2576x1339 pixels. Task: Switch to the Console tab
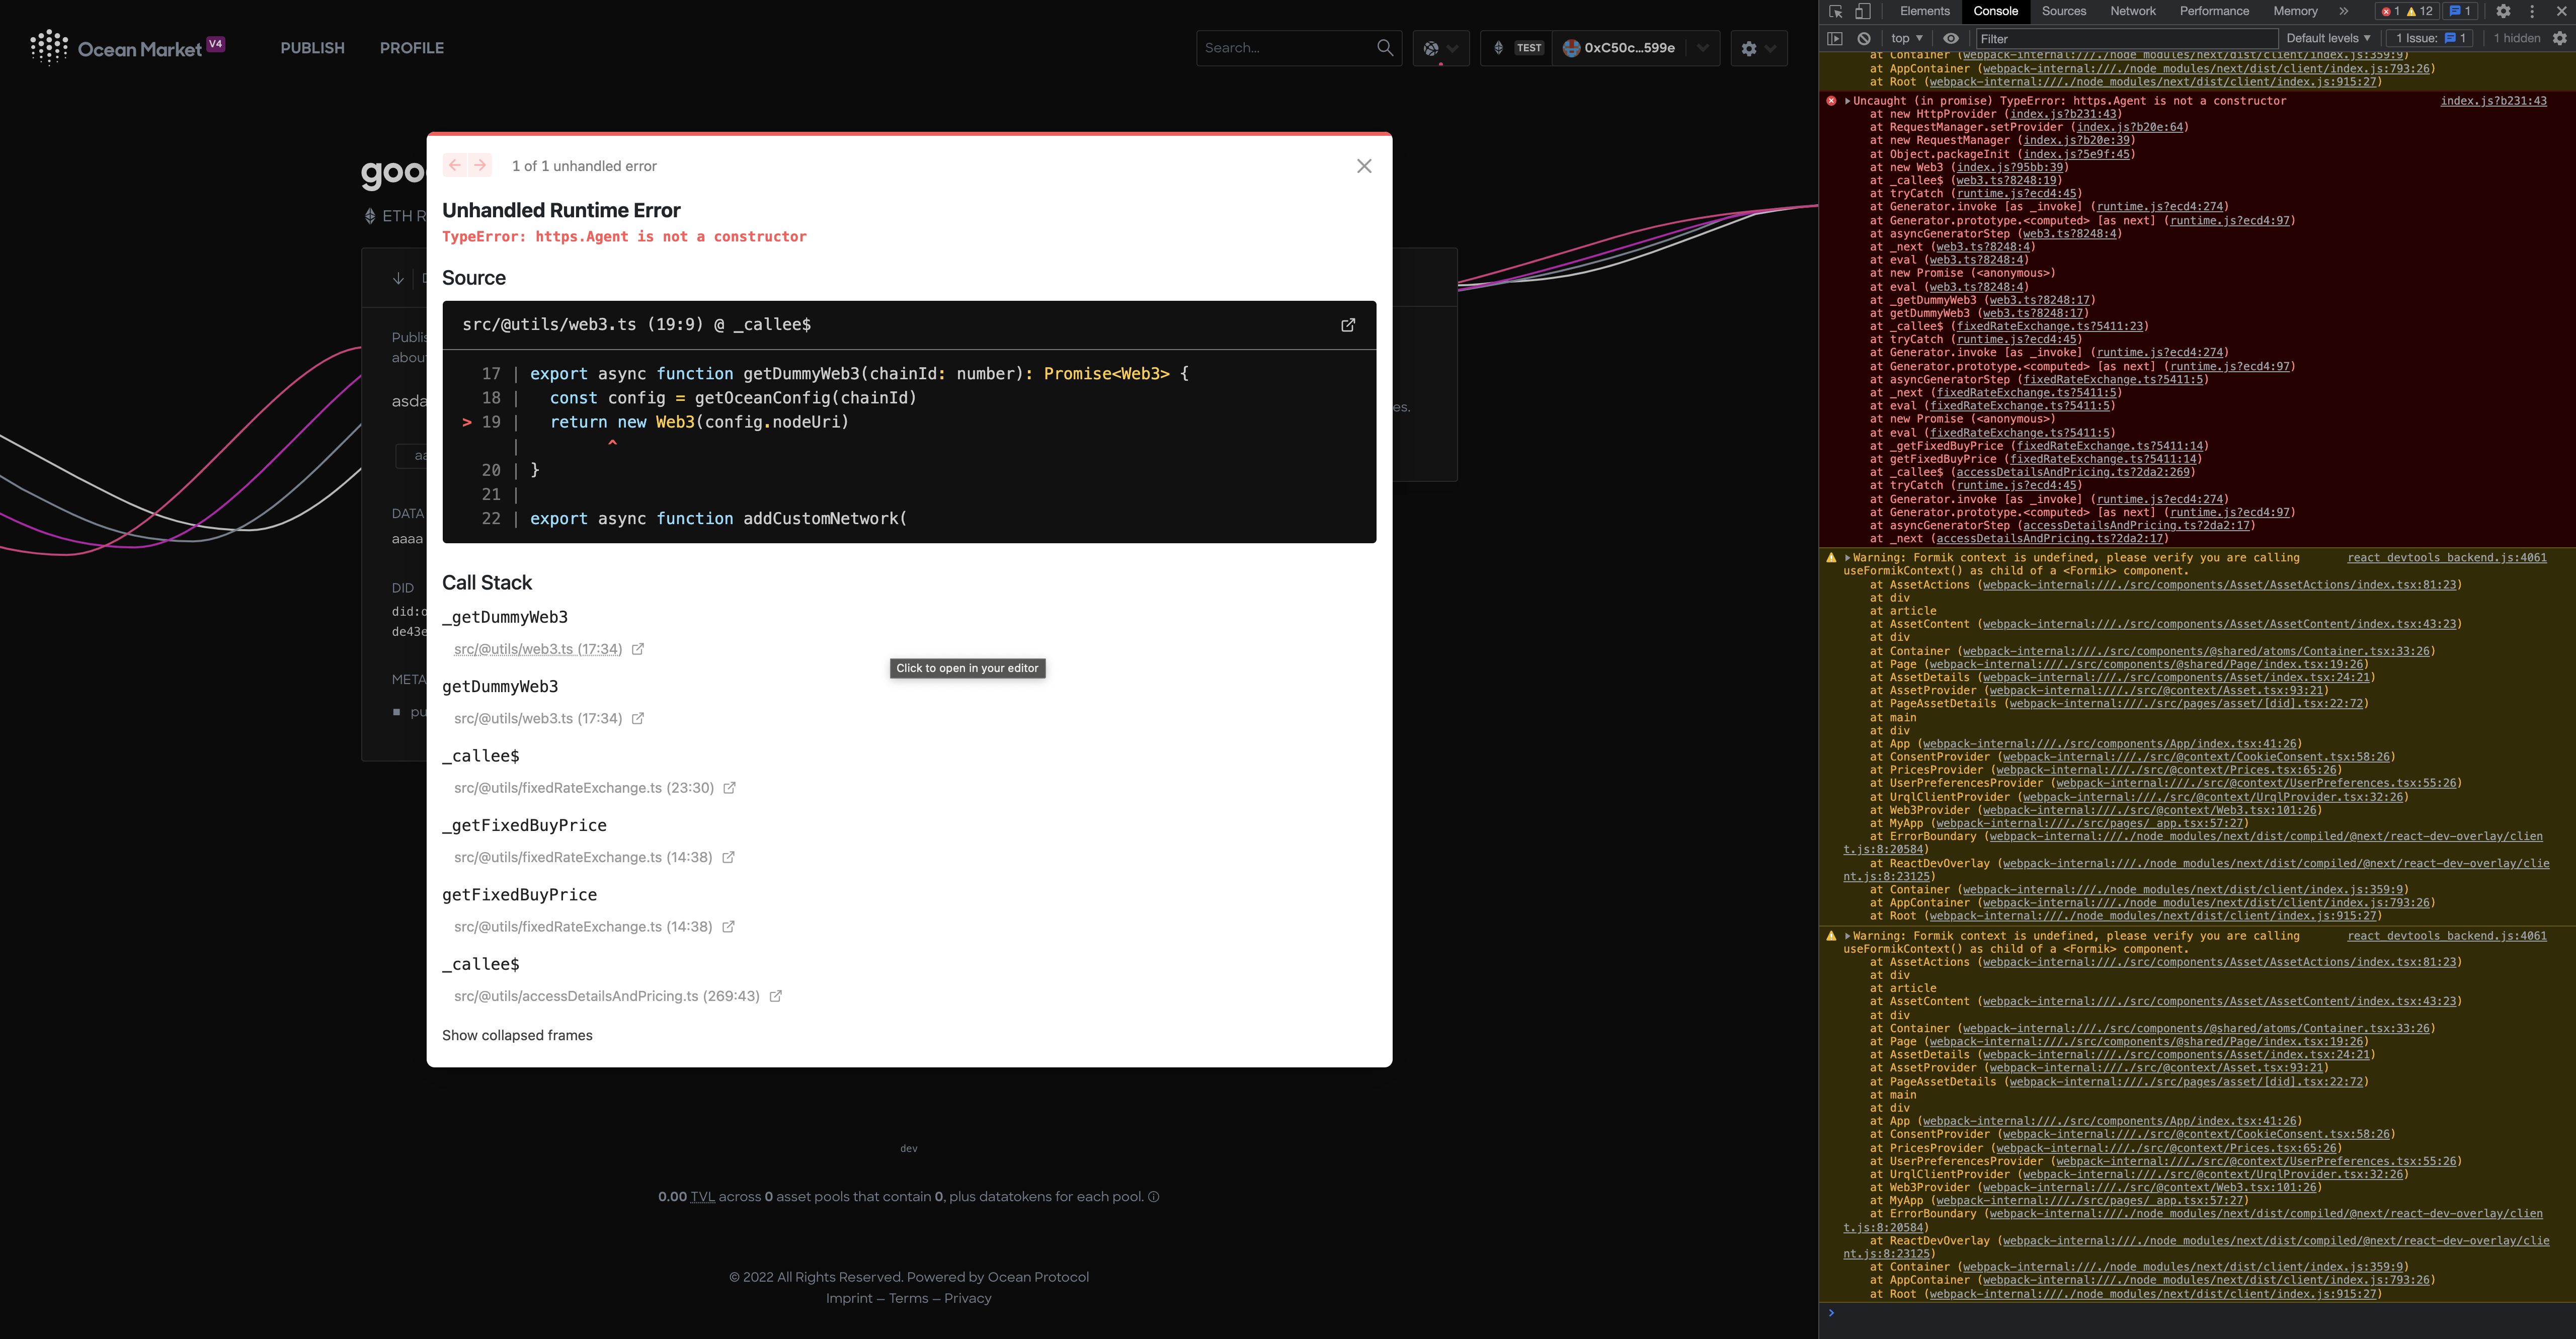click(x=1996, y=11)
